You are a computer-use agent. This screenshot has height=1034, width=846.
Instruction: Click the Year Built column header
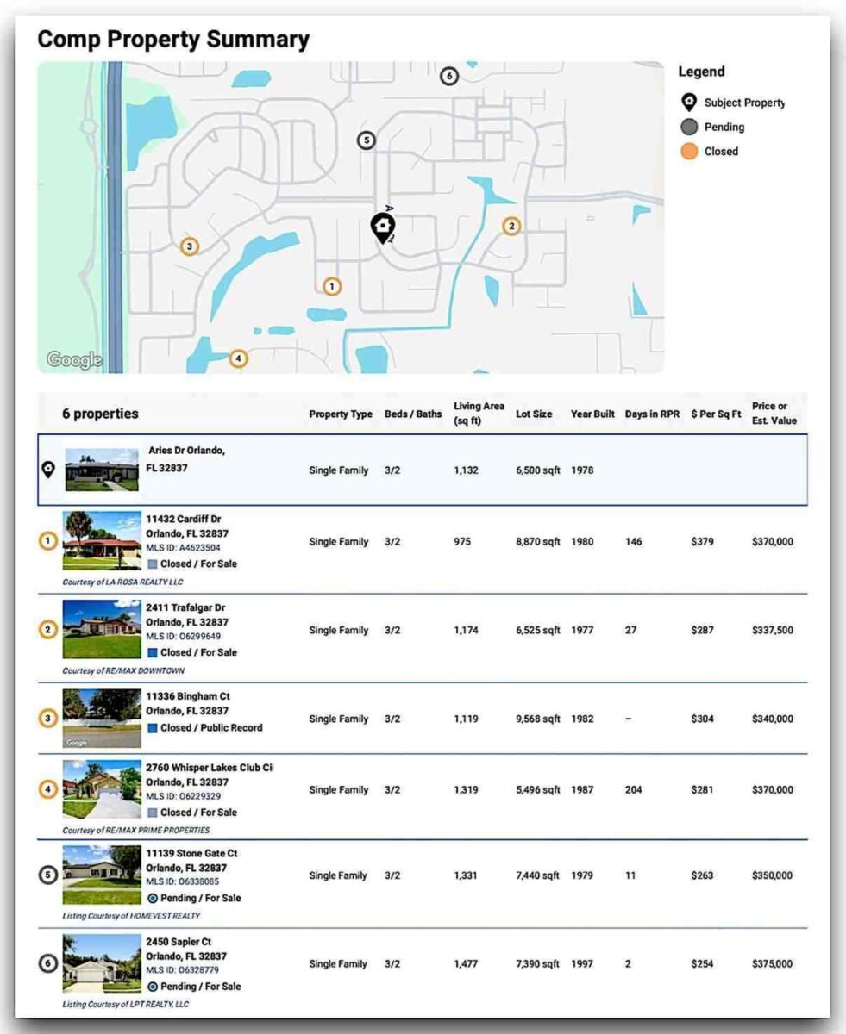click(592, 414)
